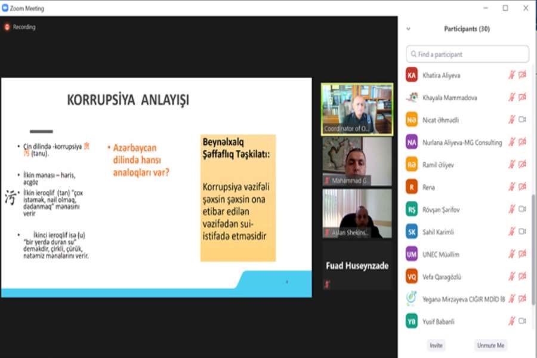Click UNEC Müəllim's purple UM avatar
The width and height of the screenshot is (537, 358).
click(412, 254)
